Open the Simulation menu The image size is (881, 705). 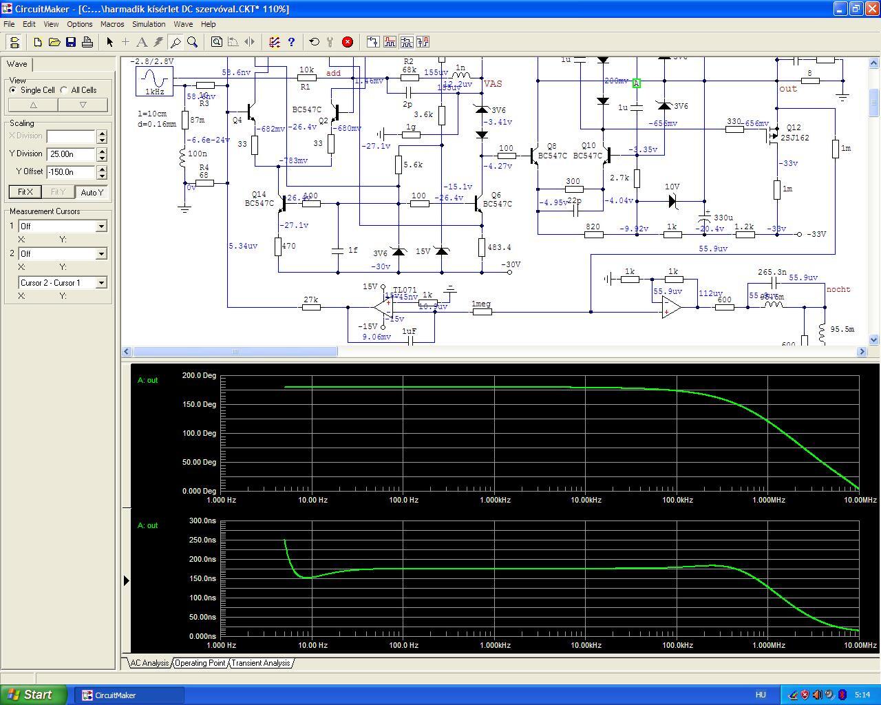tap(148, 24)
